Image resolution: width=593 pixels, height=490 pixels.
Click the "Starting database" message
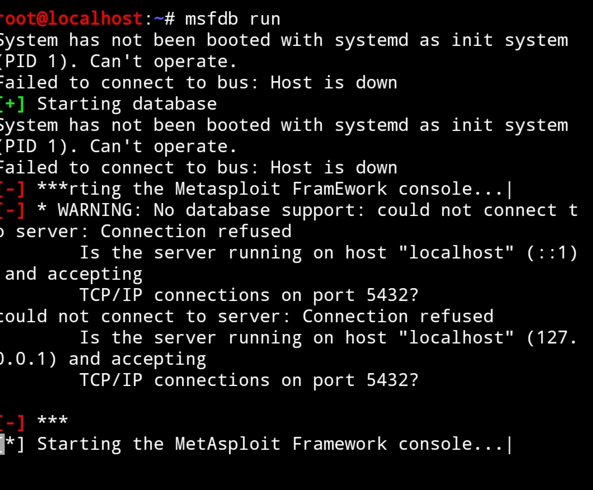pos(126,104)
